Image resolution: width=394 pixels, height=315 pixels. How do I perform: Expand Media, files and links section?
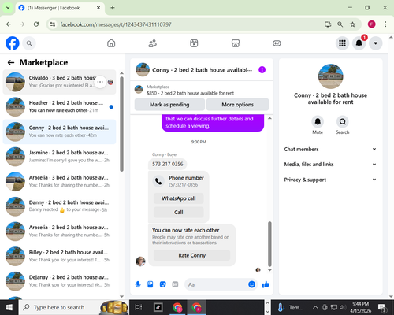pyautogui.click(x=330, y=165)
